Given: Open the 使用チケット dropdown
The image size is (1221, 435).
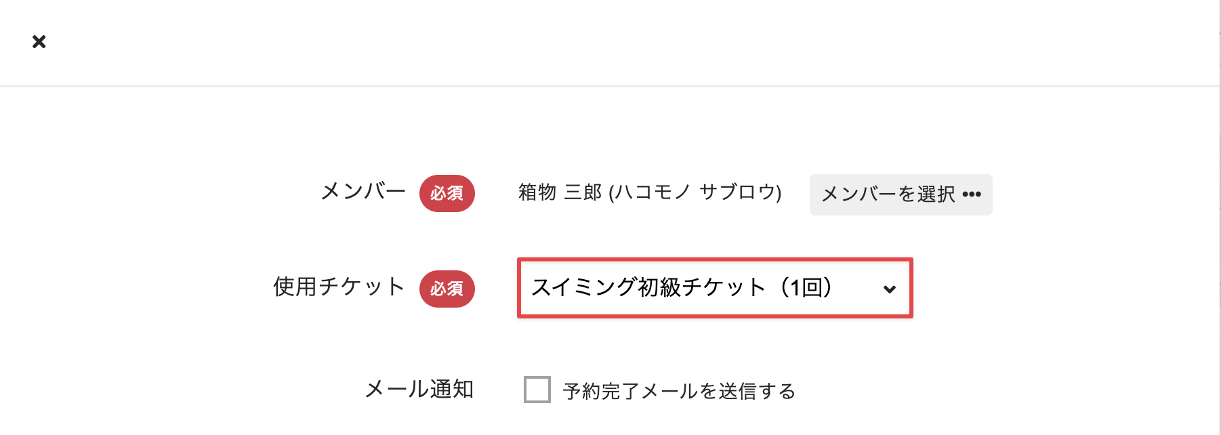Looking at the screenshot, I should click(714, 288).
